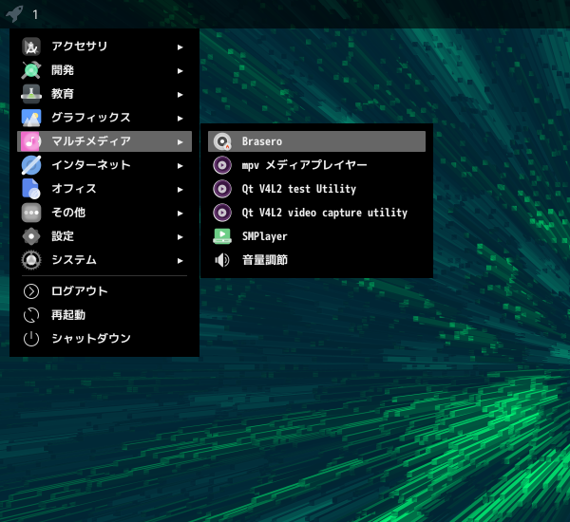
Task: Expand the グラフィックス submenu arrow
Action: pos(180,119)
